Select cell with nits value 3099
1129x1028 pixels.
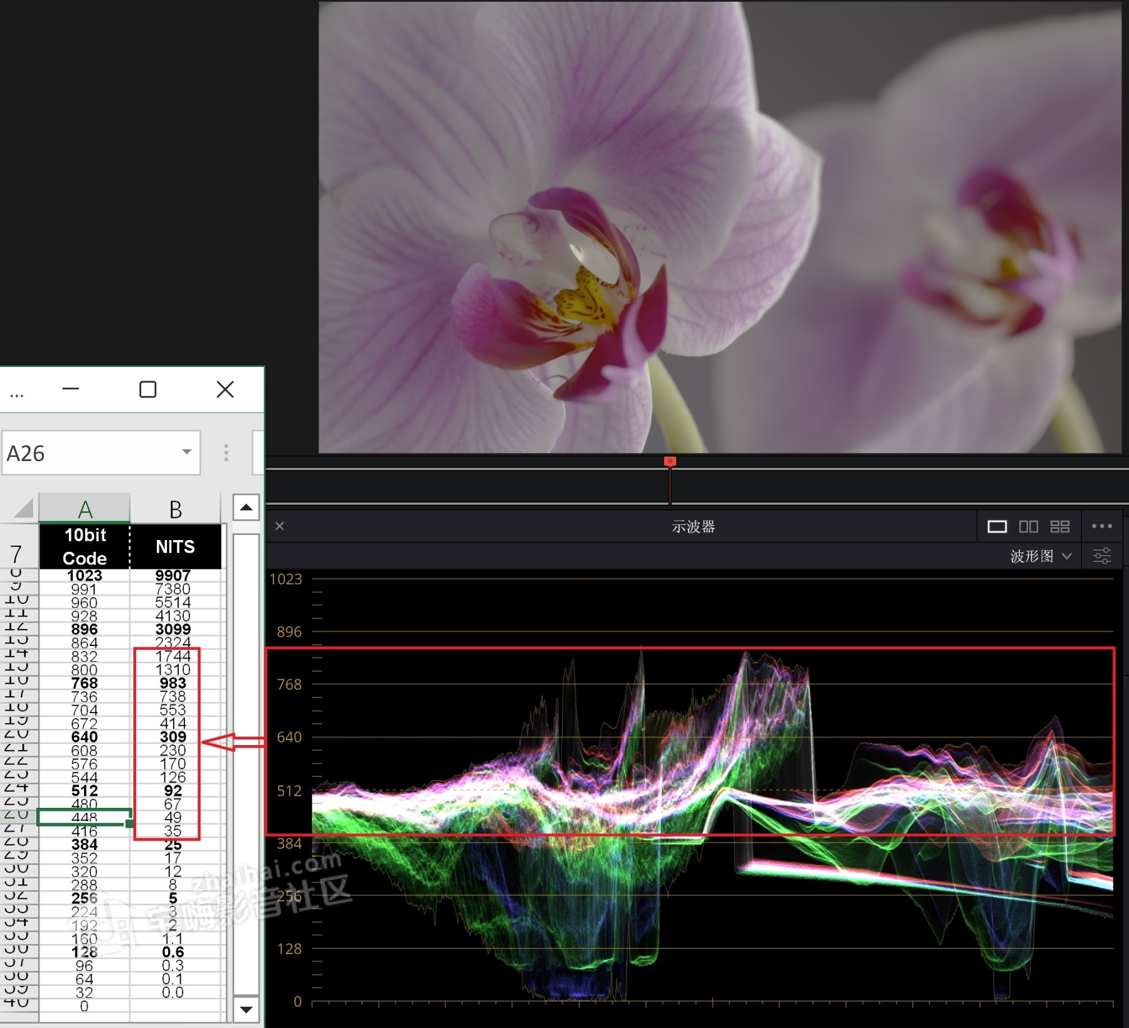(x=176, y=630)
